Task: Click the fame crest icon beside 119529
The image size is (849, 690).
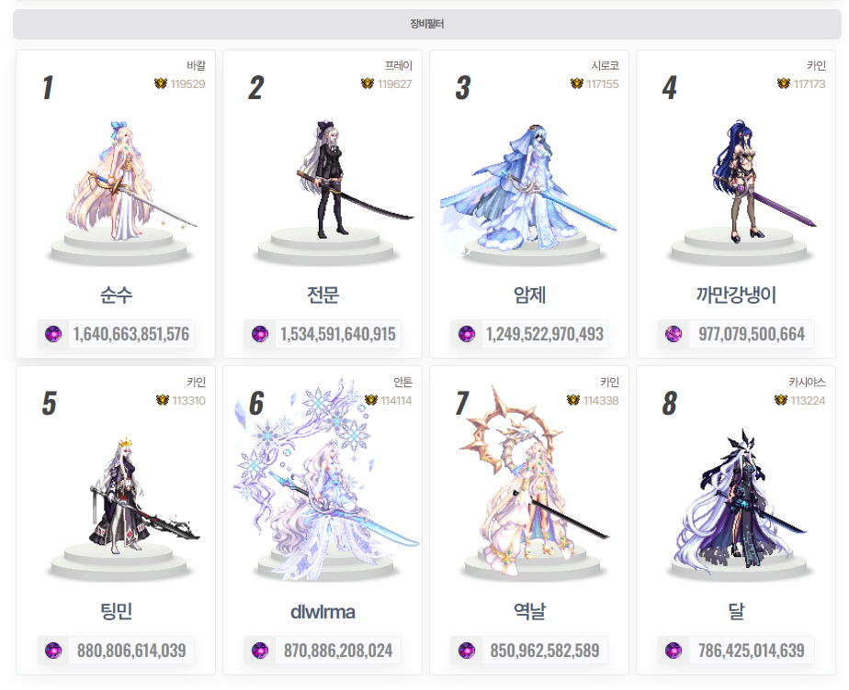Action: point(161,83)
